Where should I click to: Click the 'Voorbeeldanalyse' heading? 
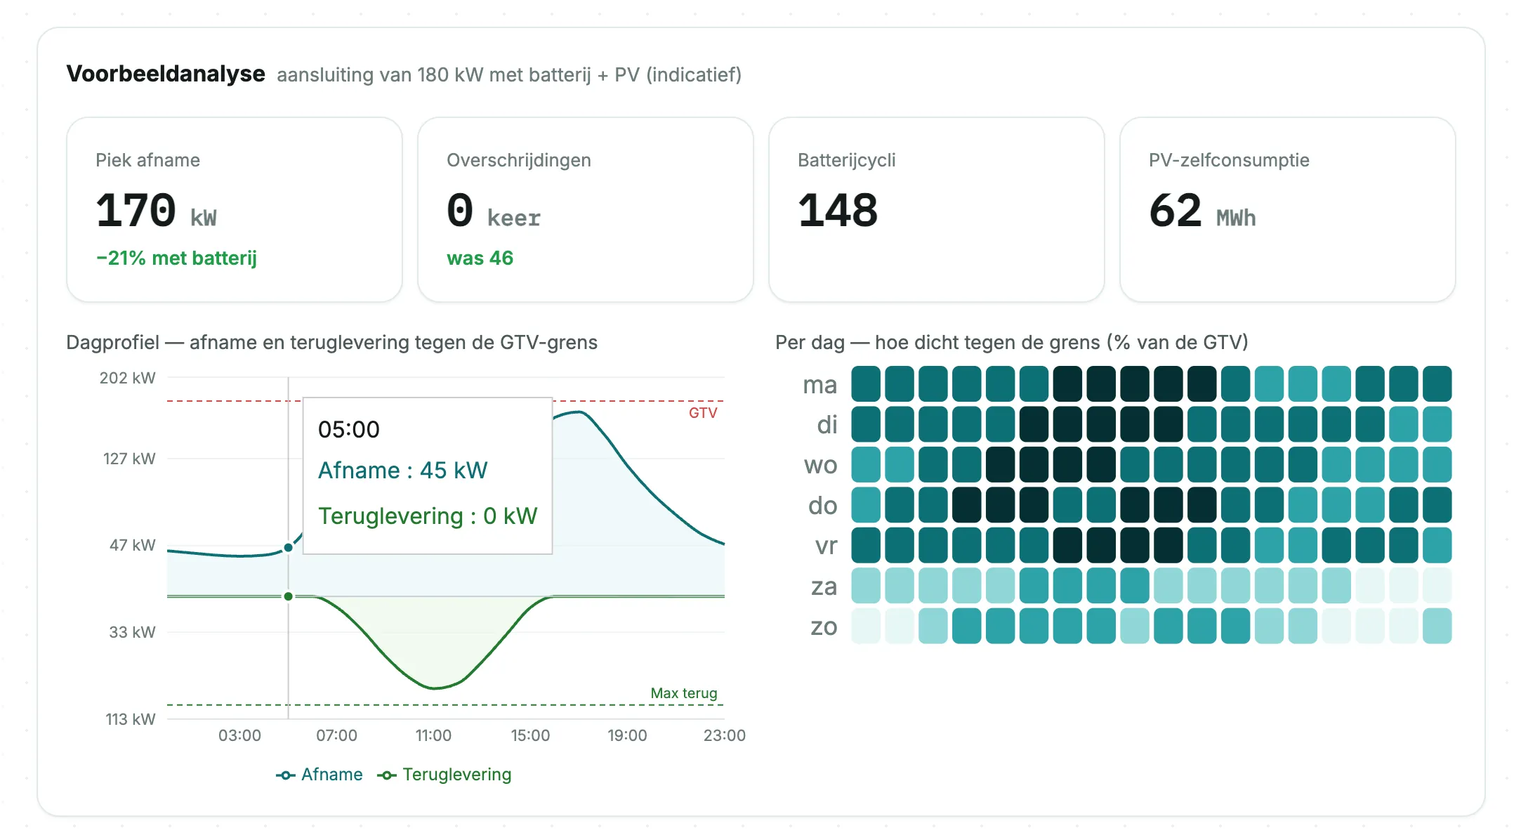[166, 74]
